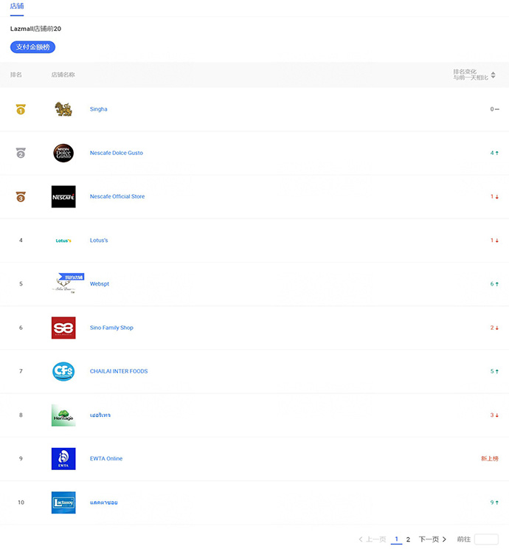Open the Singha store logo
The height and width of the screenshot is (549, 509).
pyautogui.click(x=63, y=109)
